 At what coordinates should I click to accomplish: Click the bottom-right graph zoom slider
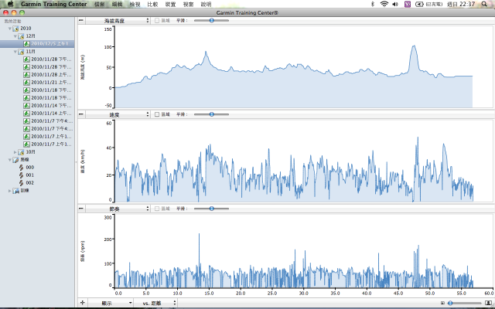tap(464, 303)
